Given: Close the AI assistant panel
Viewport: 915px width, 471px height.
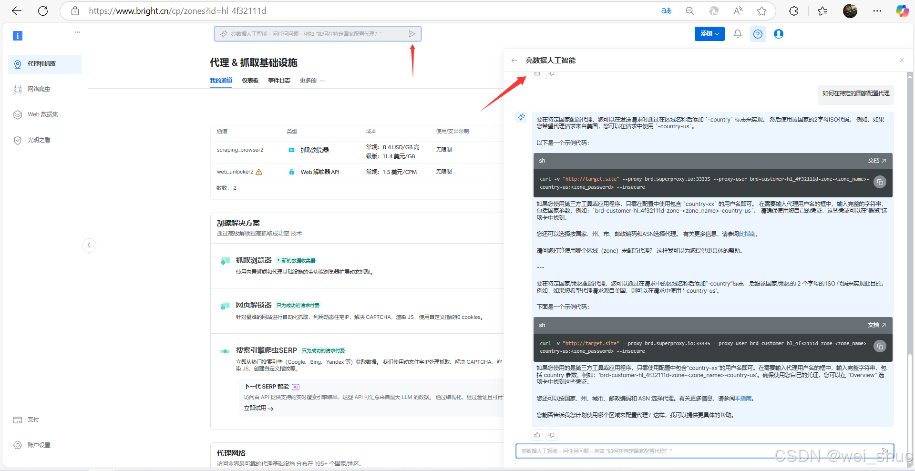Looking at the screenshot, I should 902,61.
